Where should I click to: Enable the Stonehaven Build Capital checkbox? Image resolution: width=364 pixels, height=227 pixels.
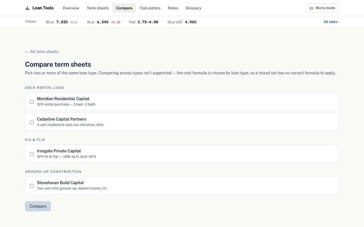[x=31, y=186]
